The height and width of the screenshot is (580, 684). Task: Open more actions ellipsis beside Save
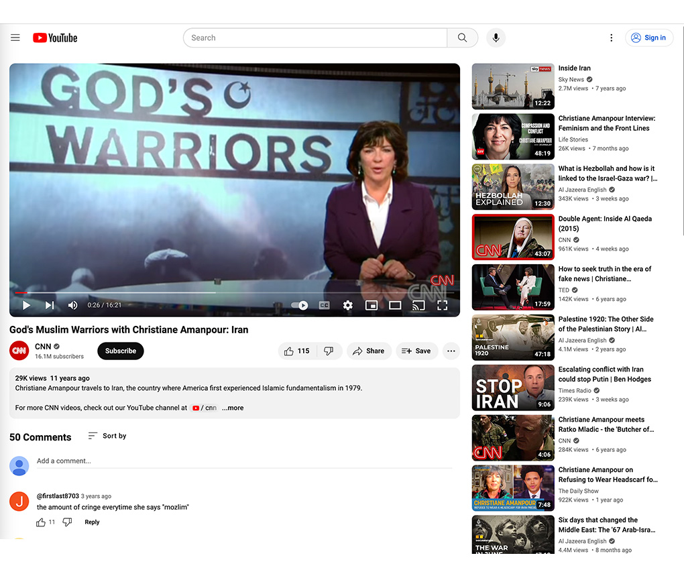pyautogui.click(x=451, y=351)
